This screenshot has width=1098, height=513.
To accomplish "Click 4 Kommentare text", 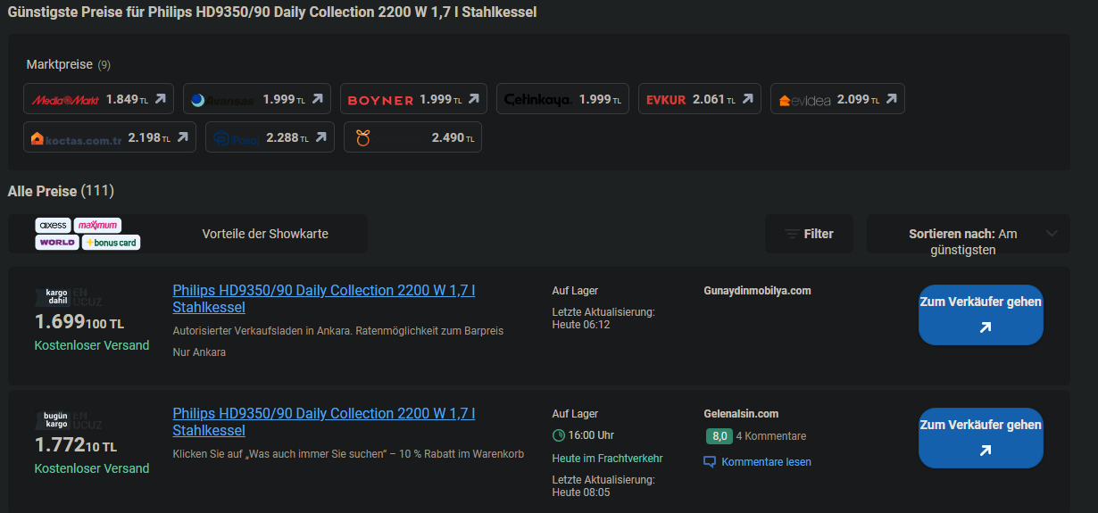I will [771, 436].
